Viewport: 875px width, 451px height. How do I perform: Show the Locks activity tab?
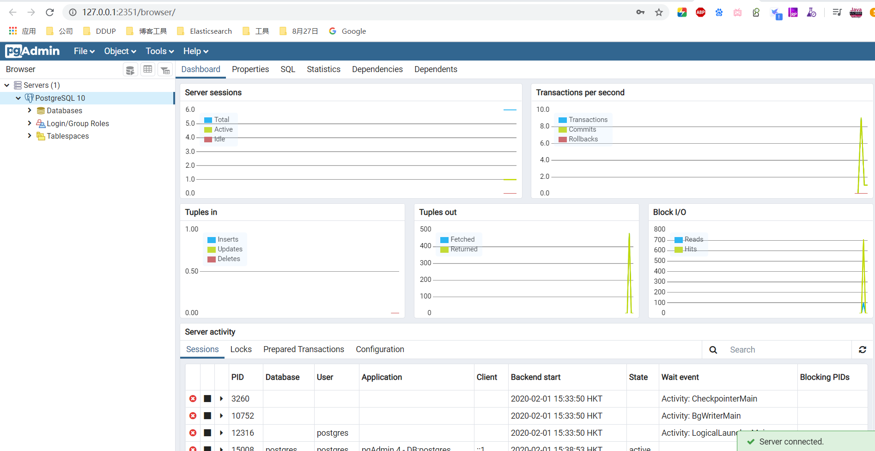tap(241, 349)
